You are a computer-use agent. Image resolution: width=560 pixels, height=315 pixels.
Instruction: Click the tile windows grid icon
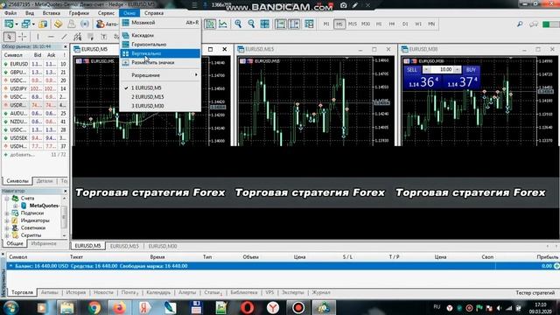coord(264,24)
